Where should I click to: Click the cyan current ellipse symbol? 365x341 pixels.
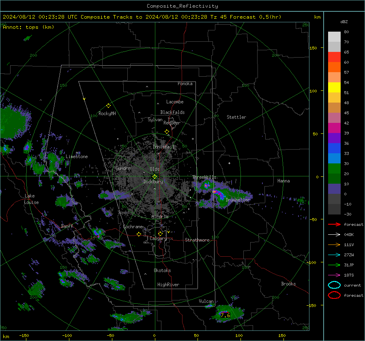coord(334,285)
